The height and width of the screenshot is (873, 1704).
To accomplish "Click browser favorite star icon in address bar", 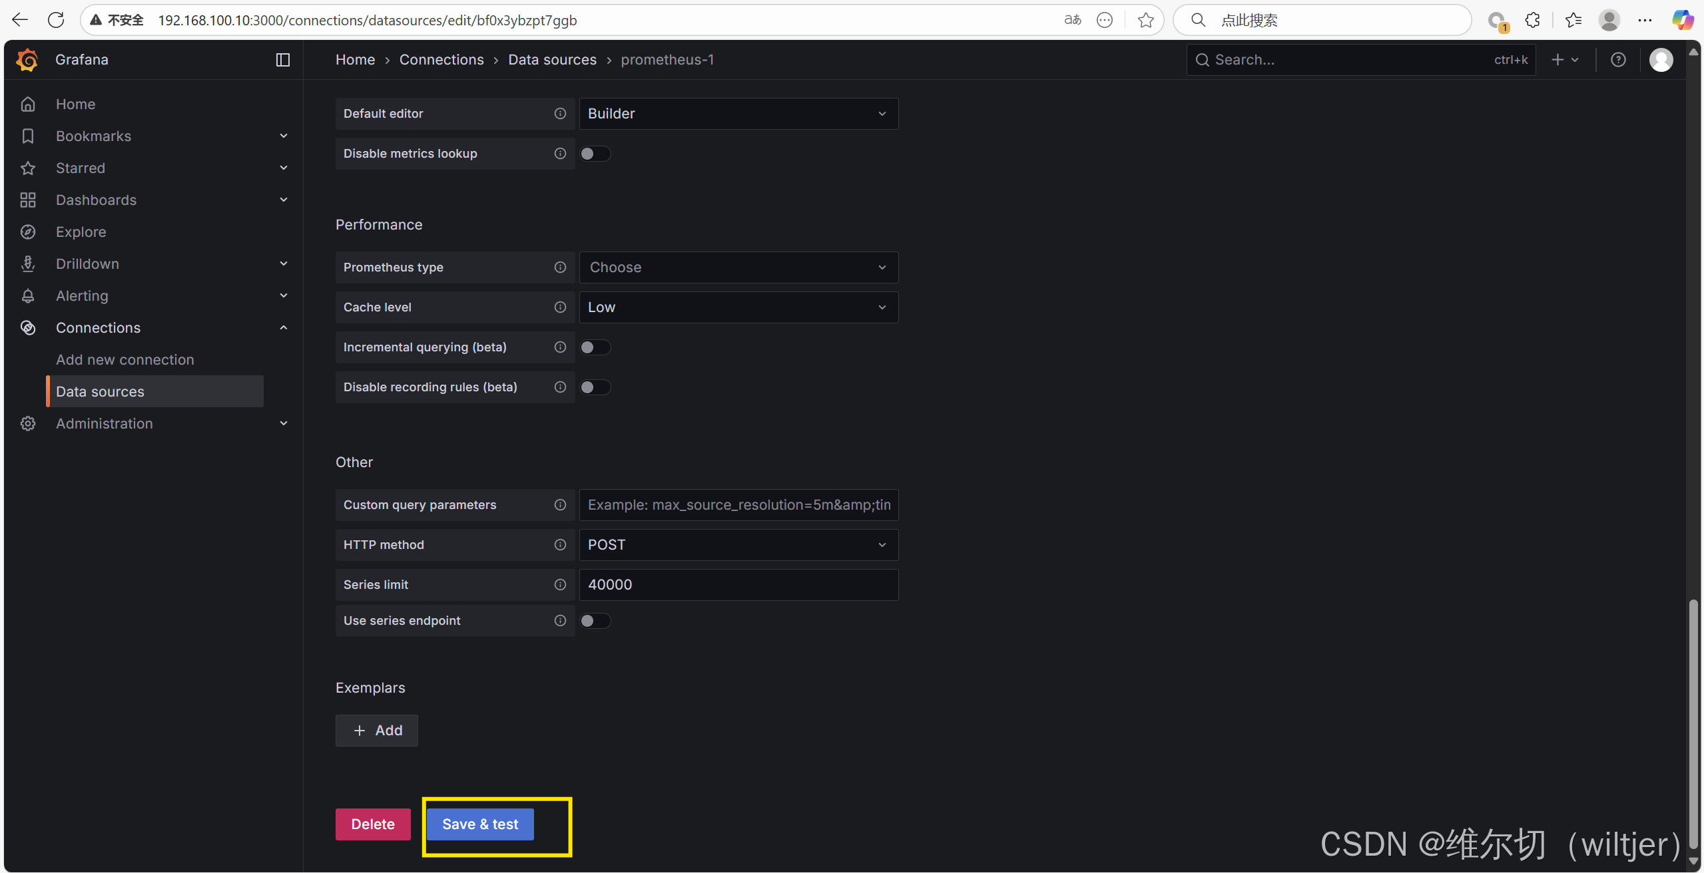I will point(1145,20).
